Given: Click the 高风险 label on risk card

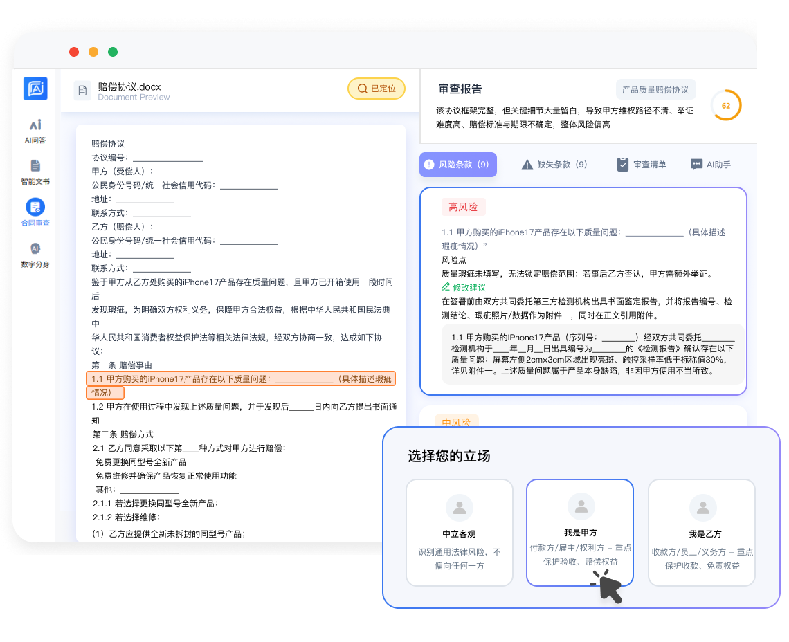Looking at the screenshot, I should coord(463,207).
